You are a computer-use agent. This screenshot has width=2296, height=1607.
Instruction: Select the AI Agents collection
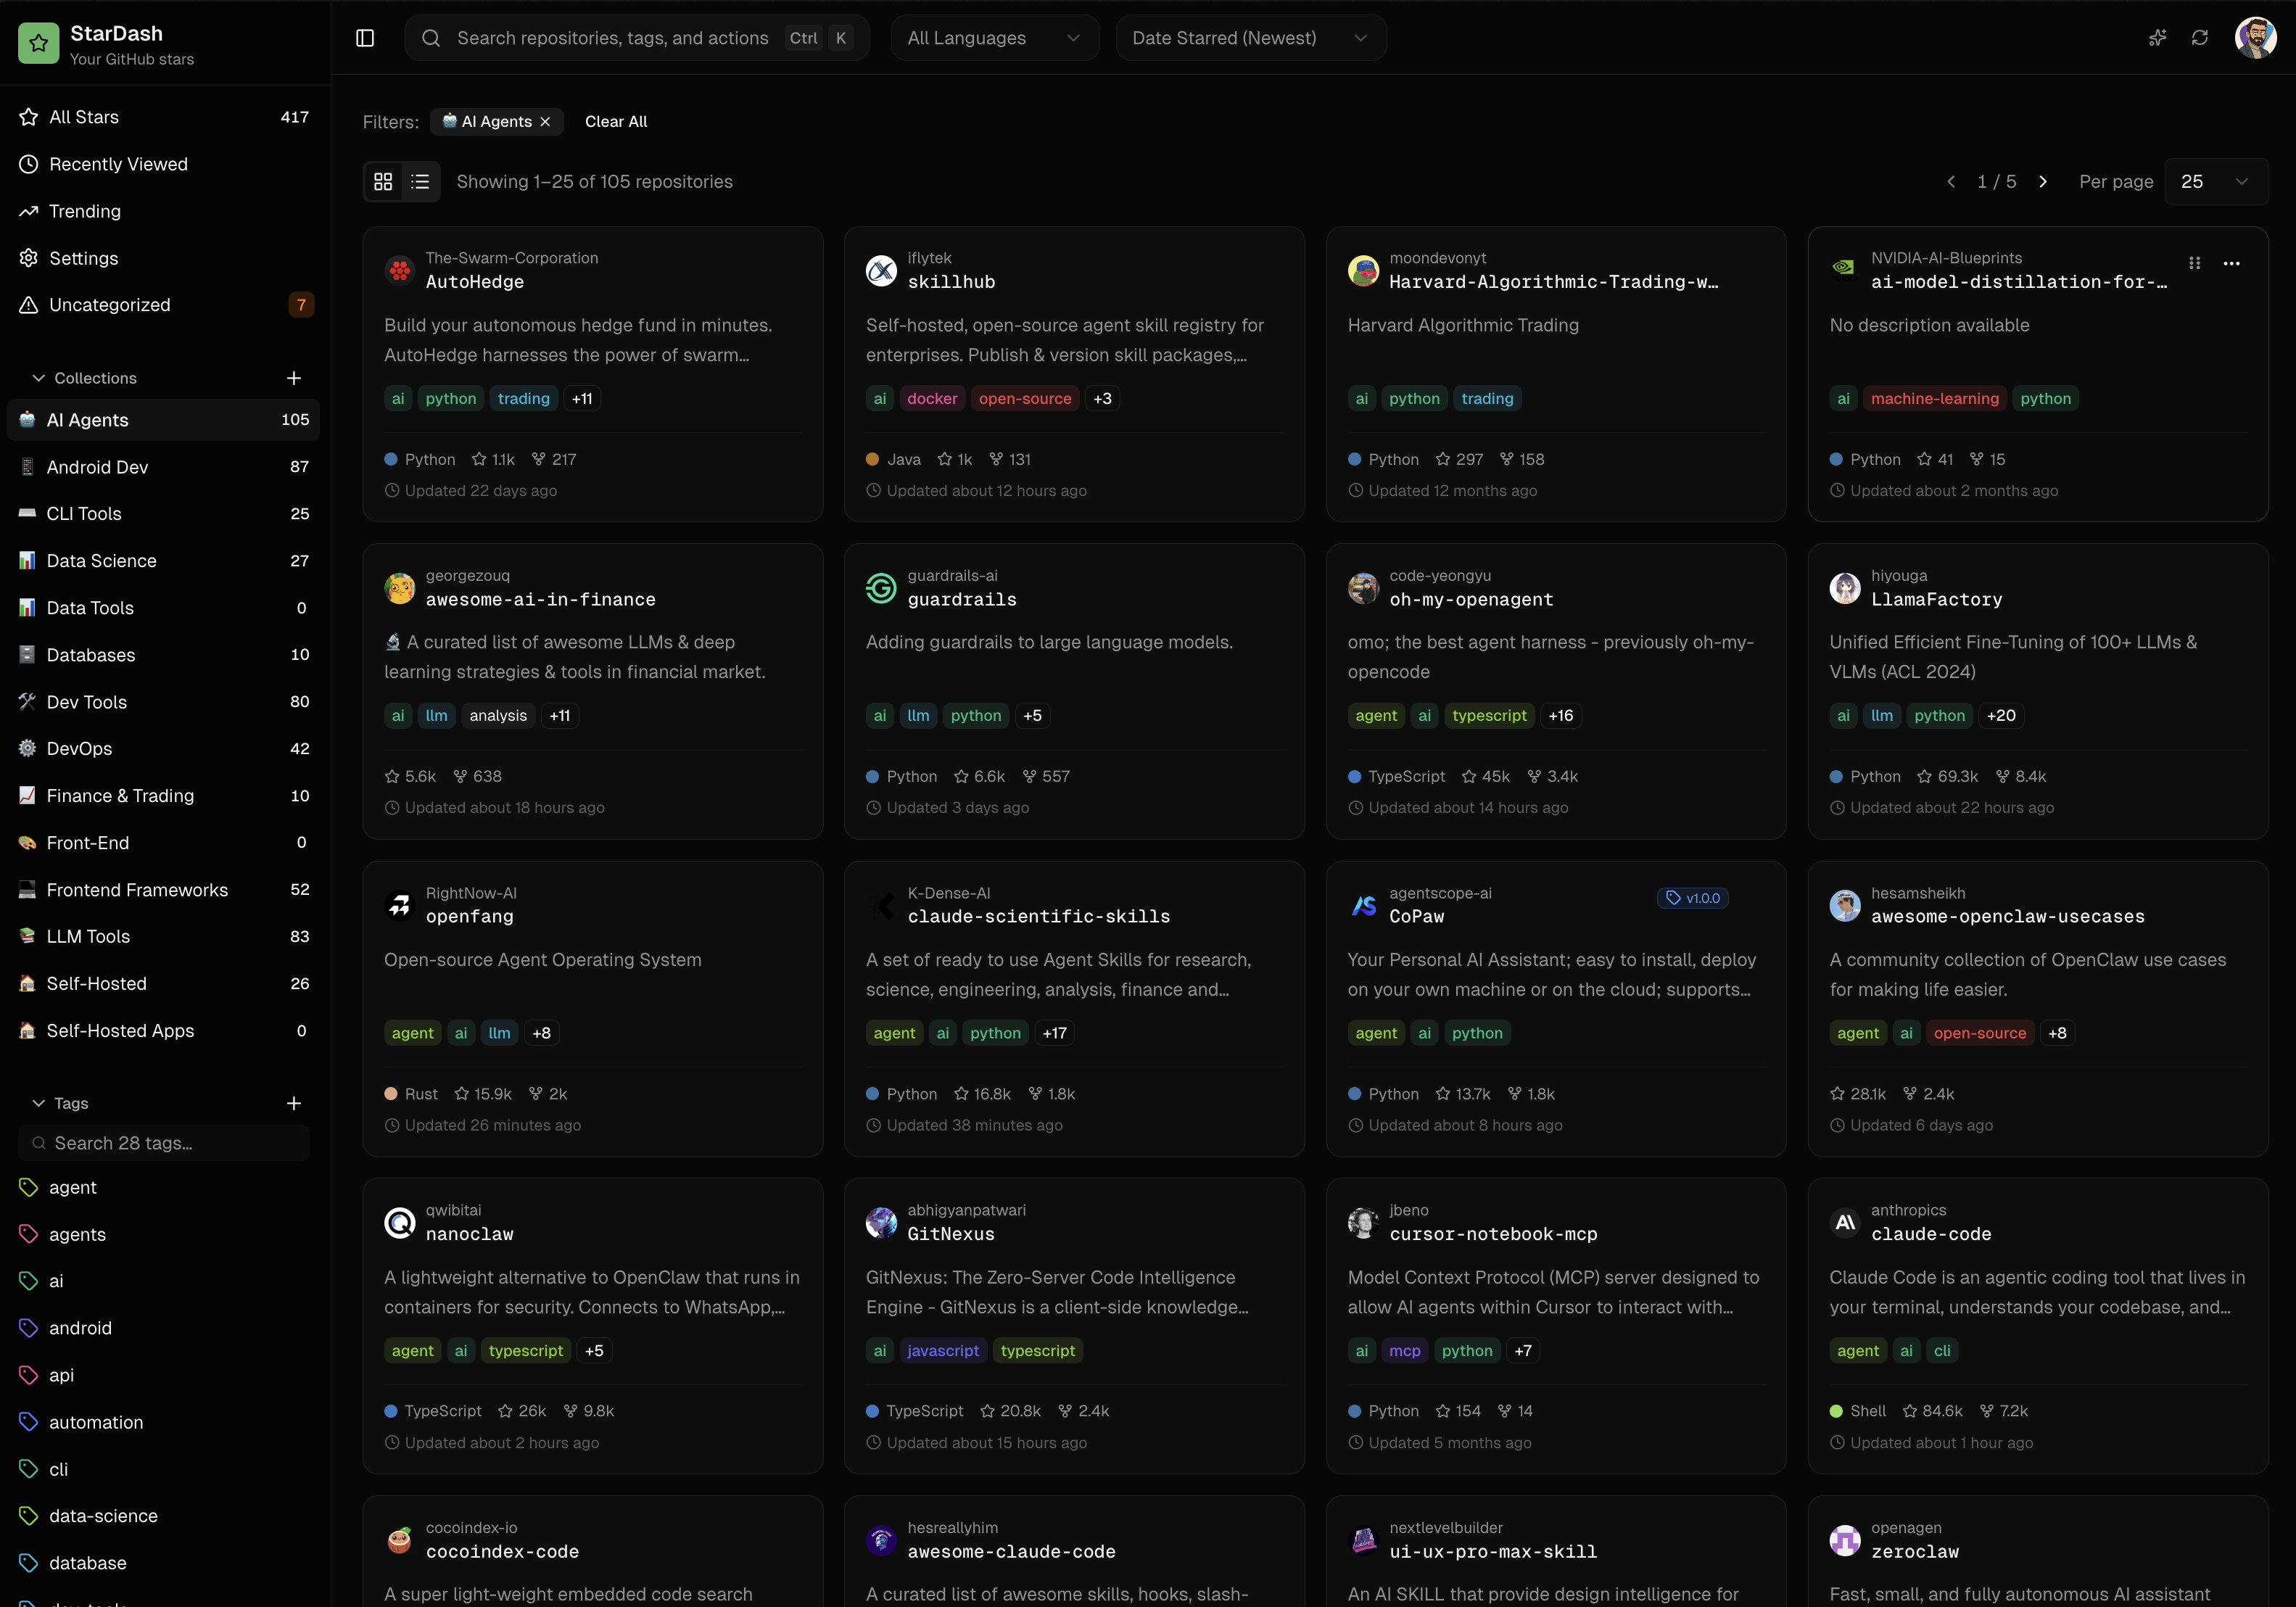tap(164, 420)
